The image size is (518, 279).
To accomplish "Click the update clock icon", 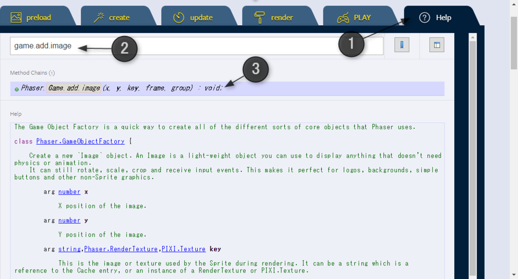I will pyautogui.click(x=179, y=18).
